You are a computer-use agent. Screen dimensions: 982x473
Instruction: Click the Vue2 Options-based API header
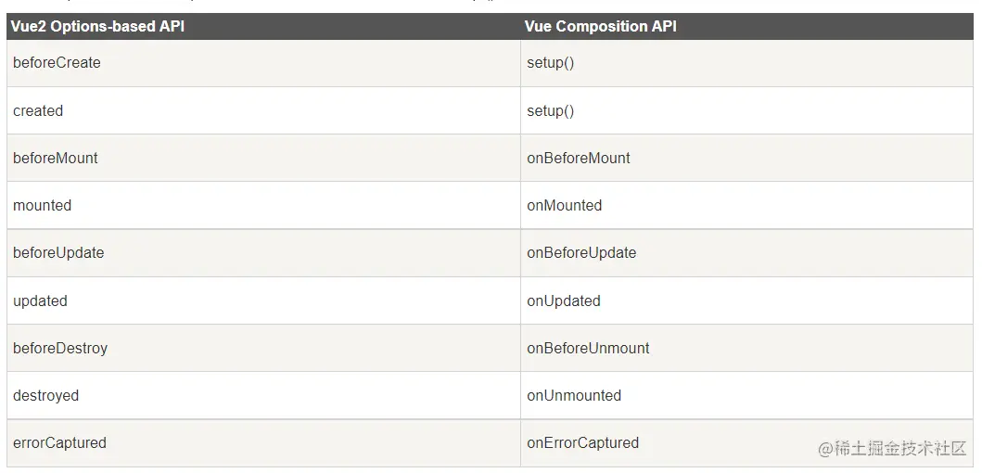pyautogui.click(x=97, y=26)
